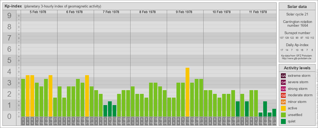Click the Activity levels panel heading
The width and height of the screenshot is (318, 128).
pos(297,68)
